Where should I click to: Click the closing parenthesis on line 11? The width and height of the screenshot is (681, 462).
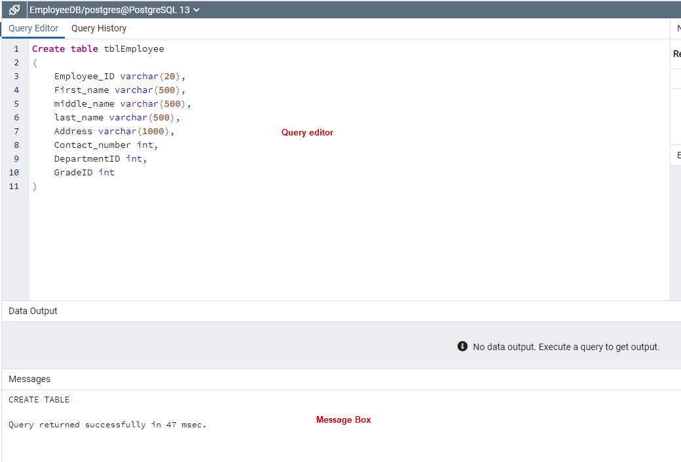pyautogui.click(x=35, y=187)
